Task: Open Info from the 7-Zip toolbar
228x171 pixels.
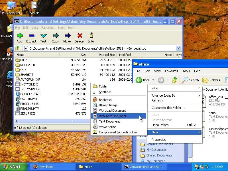Action: point(91,38)
